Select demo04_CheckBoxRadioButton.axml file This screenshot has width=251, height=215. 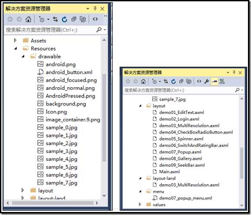[196, 132]
